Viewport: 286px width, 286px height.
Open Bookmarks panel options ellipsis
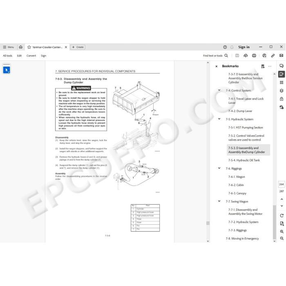pos(270,66)
